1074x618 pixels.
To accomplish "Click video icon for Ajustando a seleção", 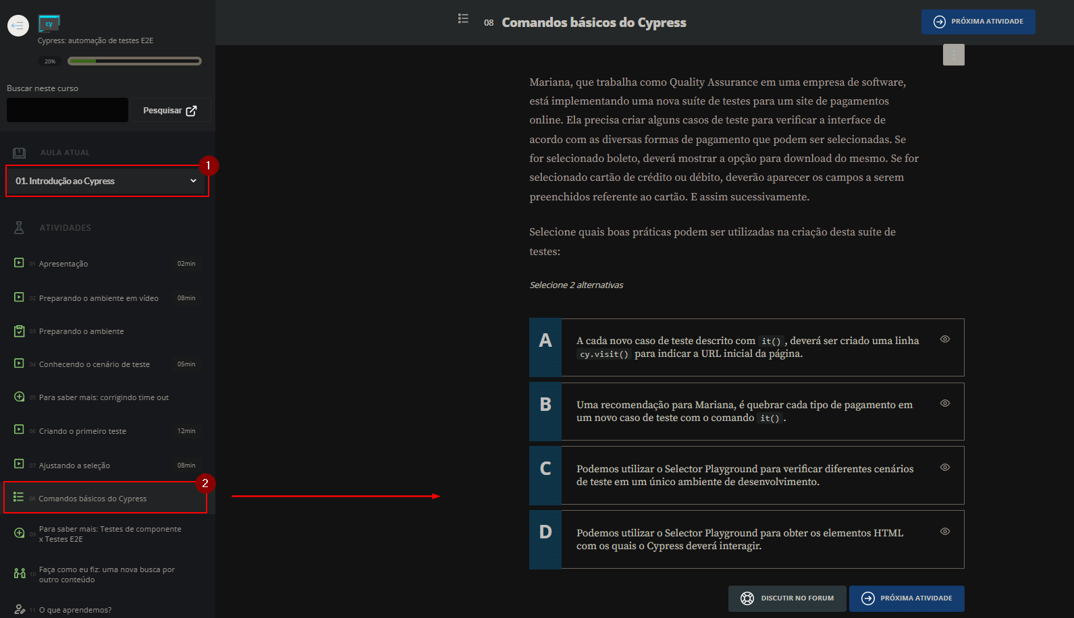I will pos(19,463).
